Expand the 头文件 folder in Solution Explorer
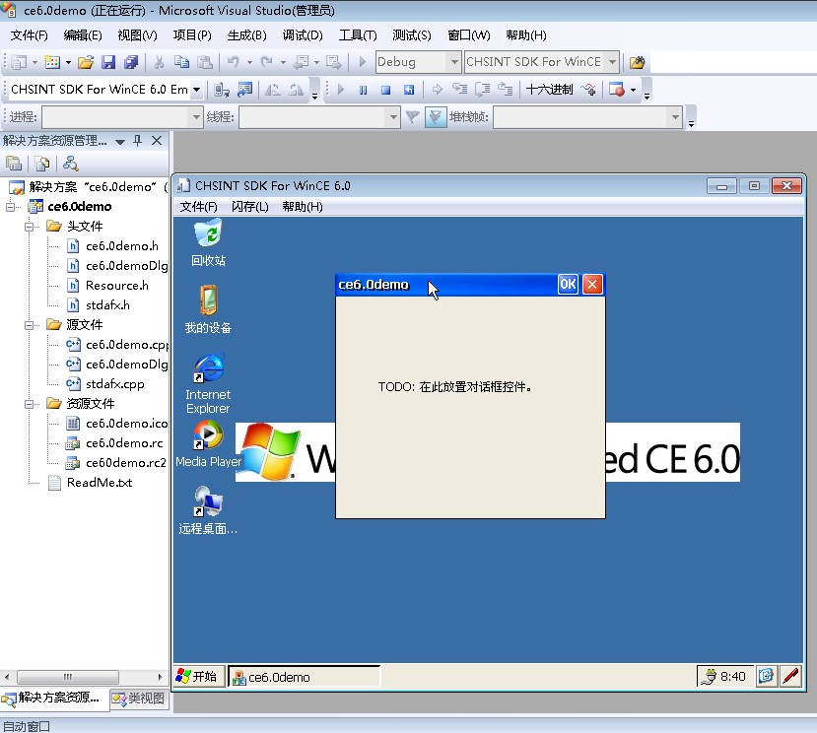817x733 pixels. [x=31, y=226]
